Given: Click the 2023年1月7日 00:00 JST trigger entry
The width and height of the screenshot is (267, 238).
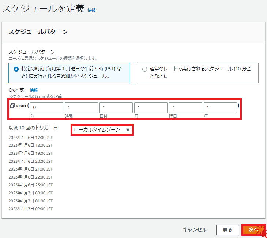Looking at the screenshot, I should coord(30,193).
